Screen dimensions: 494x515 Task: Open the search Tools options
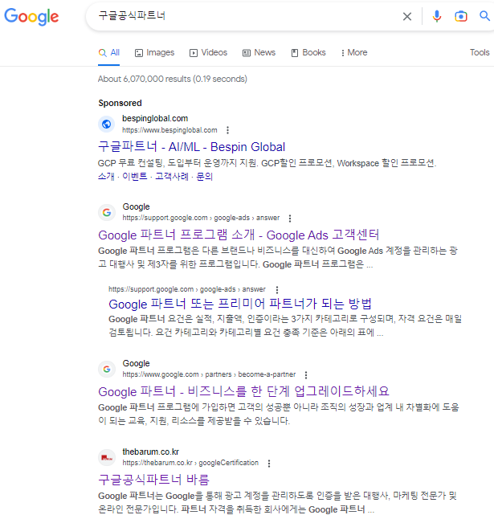click(x=480, y=52)
